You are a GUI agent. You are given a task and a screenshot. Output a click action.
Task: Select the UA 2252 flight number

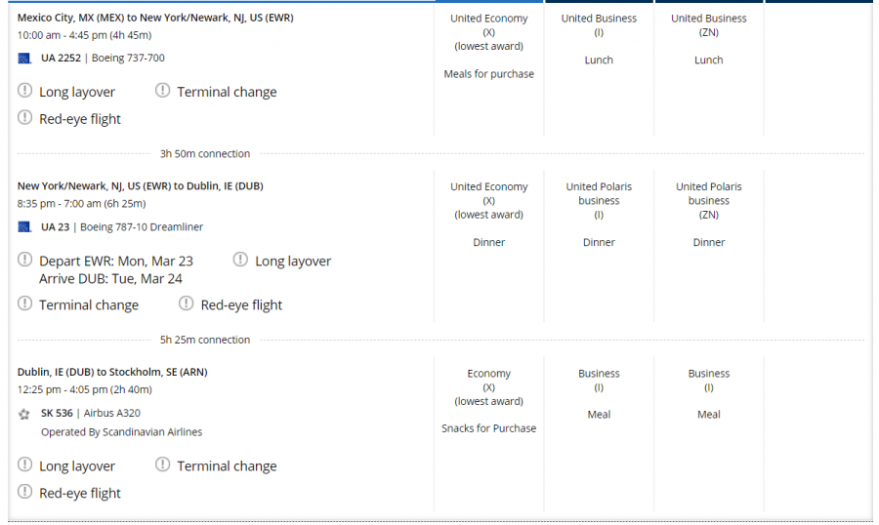61,58
